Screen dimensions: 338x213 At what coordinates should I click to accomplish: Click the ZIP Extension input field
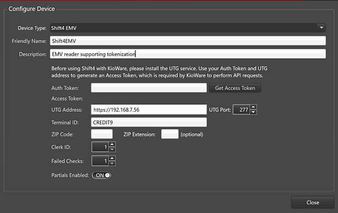pos(170,134)
